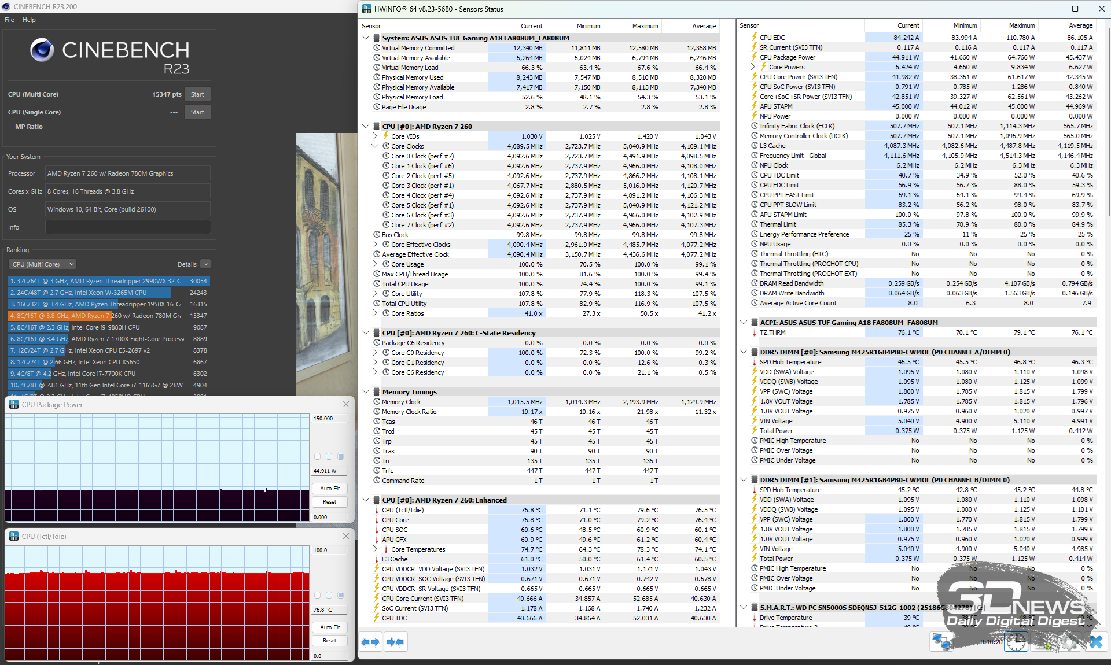Click circle icon beside Total CPU Usage row

[x=377, y=284]
